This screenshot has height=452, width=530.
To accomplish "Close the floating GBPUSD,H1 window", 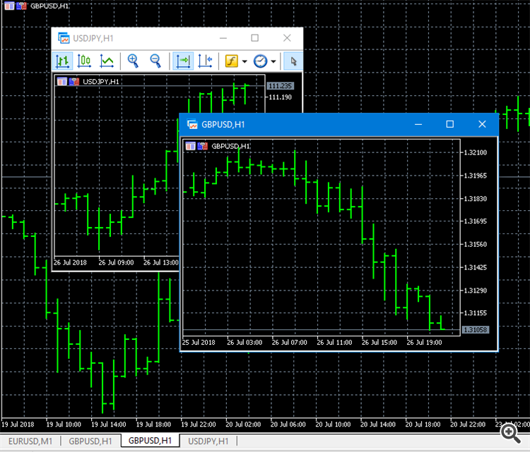I will coord(482,124).
